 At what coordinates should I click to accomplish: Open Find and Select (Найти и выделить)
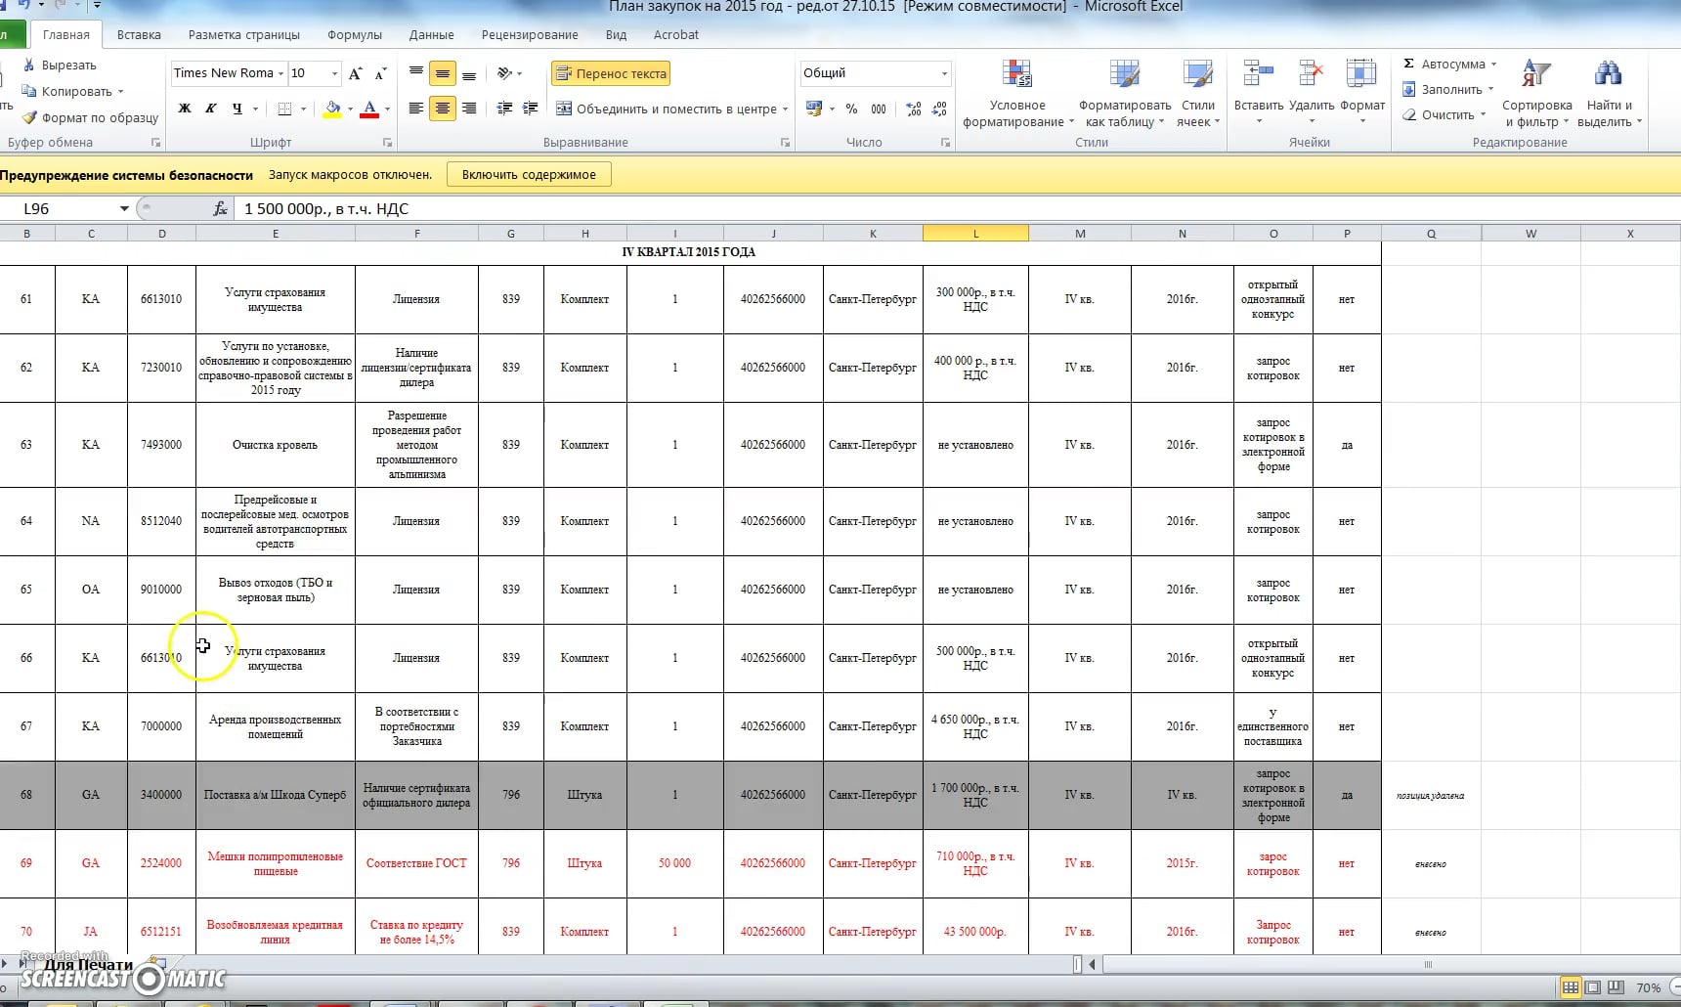1609,94
